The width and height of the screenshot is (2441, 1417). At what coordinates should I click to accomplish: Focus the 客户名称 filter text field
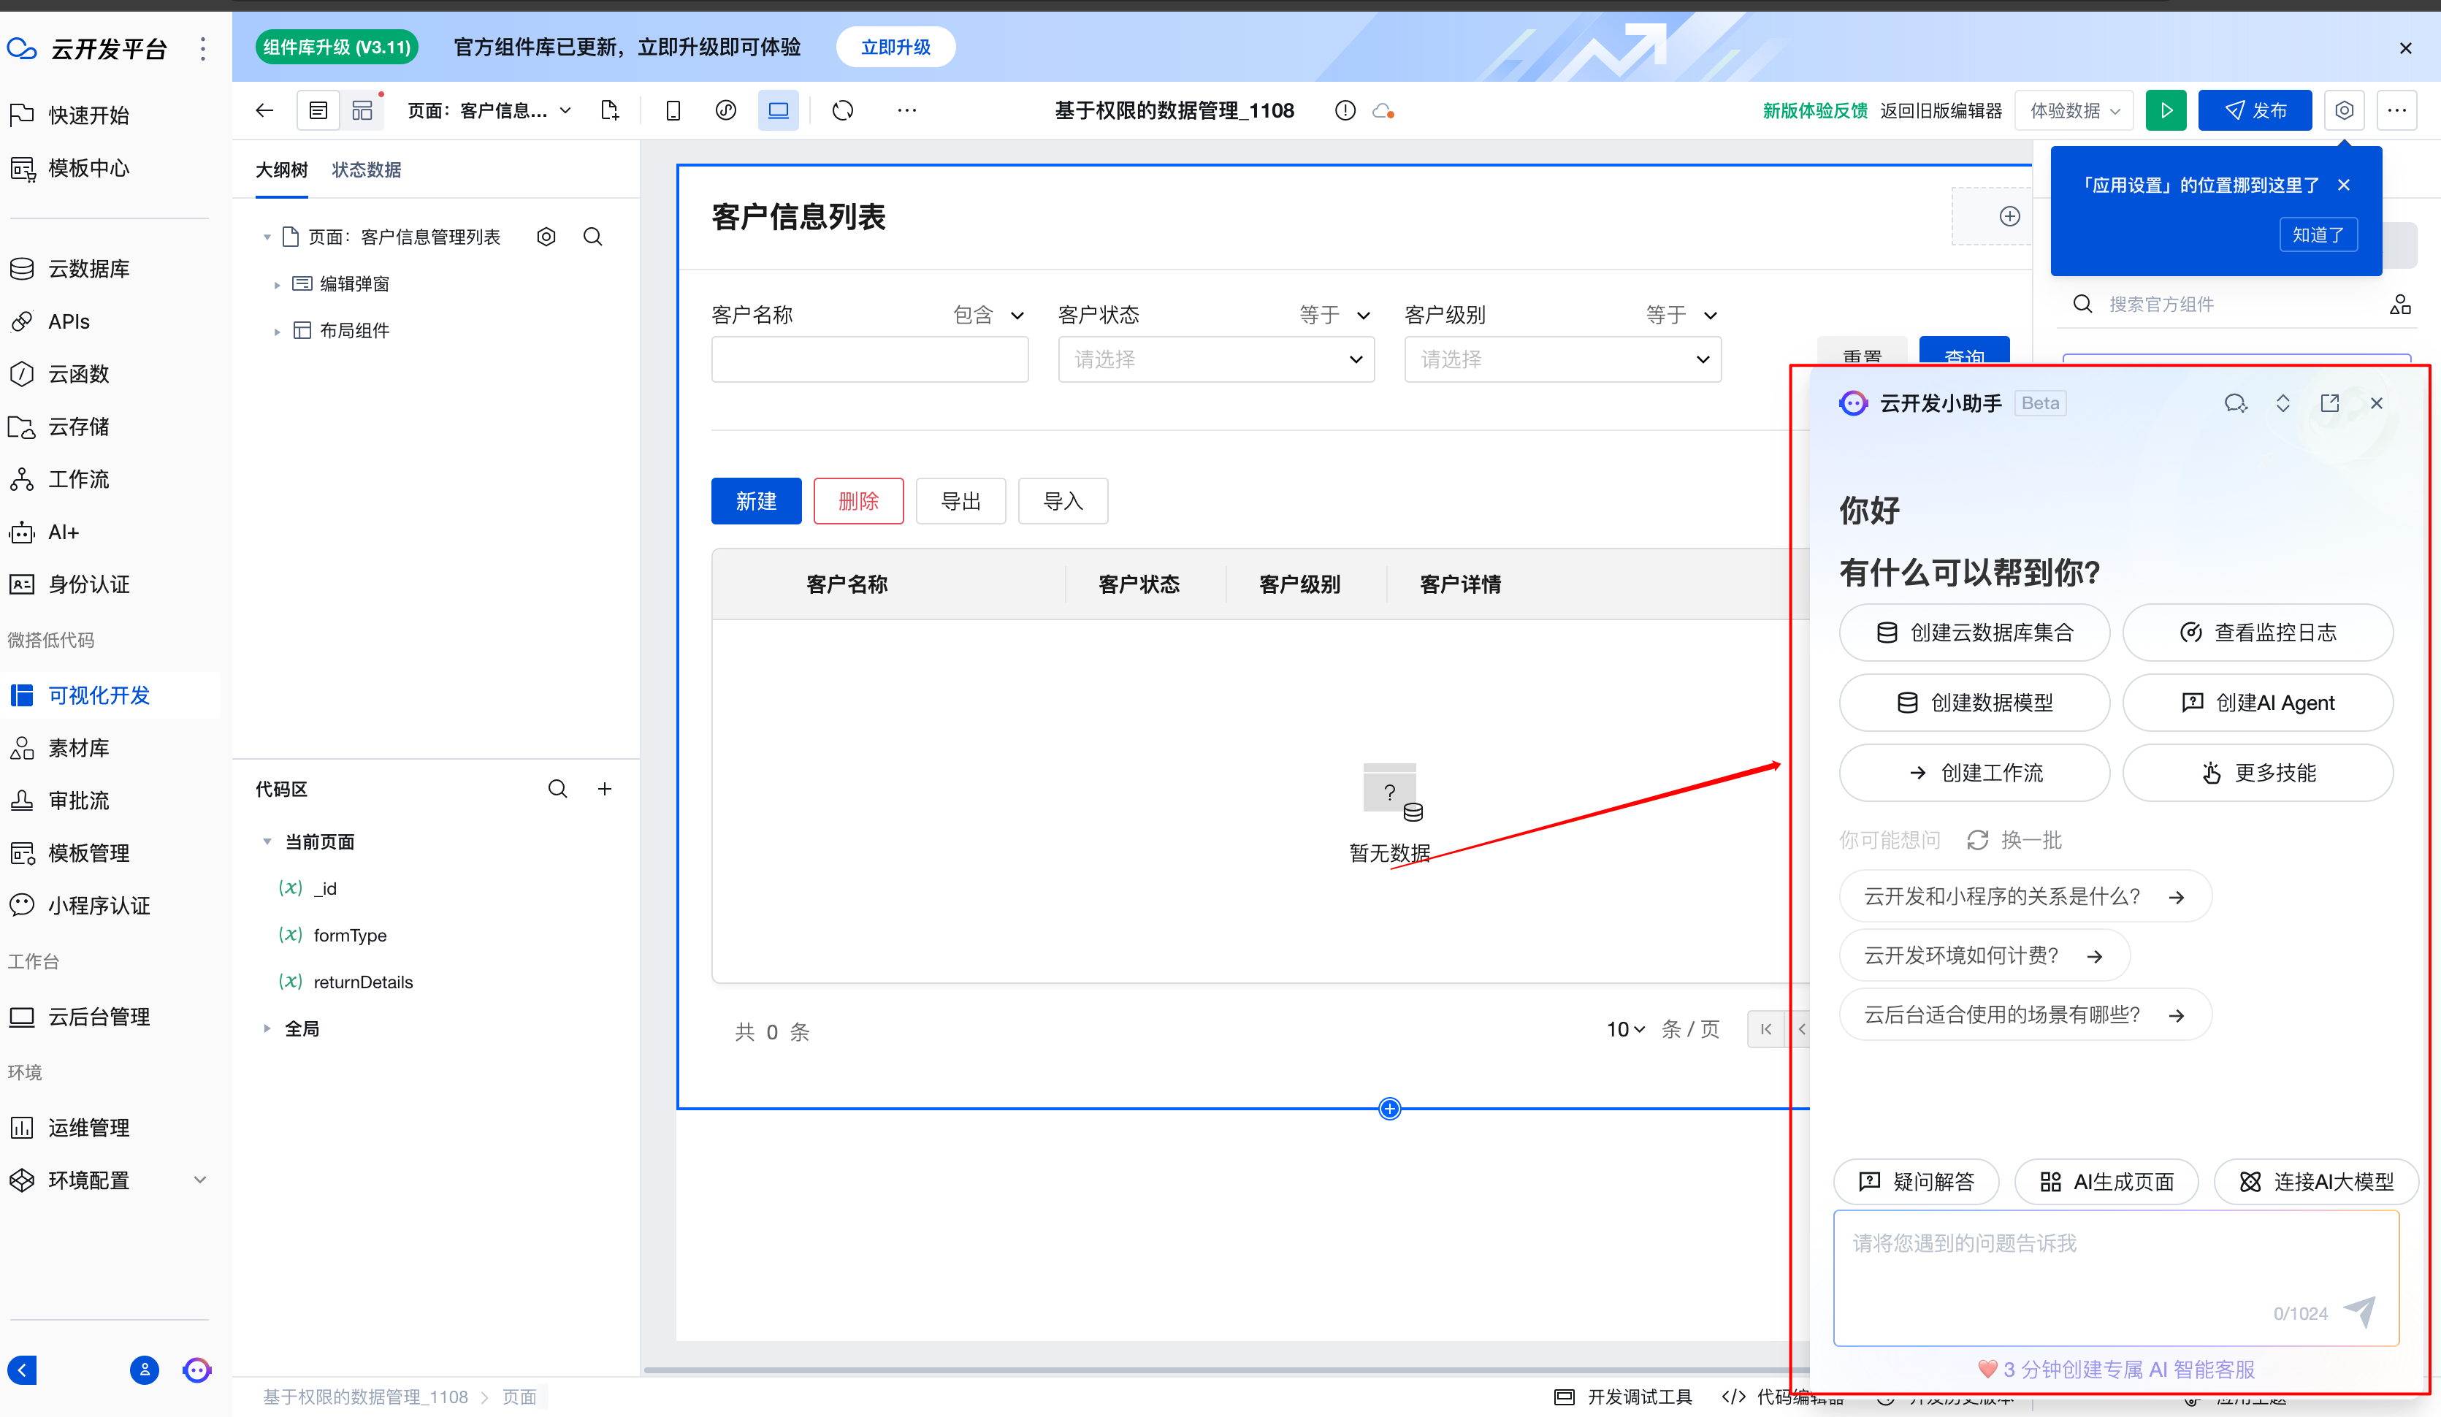point(870,359)
